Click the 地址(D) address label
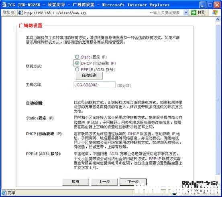The height and width of the screenshot is (197, 222). coord(9,12)
